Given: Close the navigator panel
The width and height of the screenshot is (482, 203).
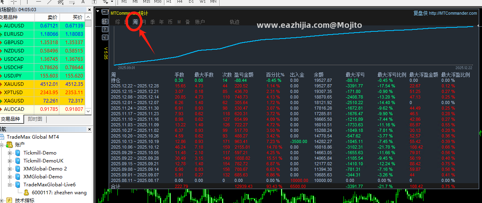Looking at the screenshot, I should [x=90, y=129].
